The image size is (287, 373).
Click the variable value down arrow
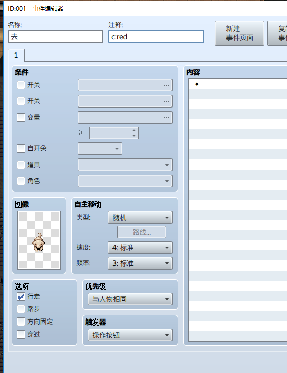point(134,136)
